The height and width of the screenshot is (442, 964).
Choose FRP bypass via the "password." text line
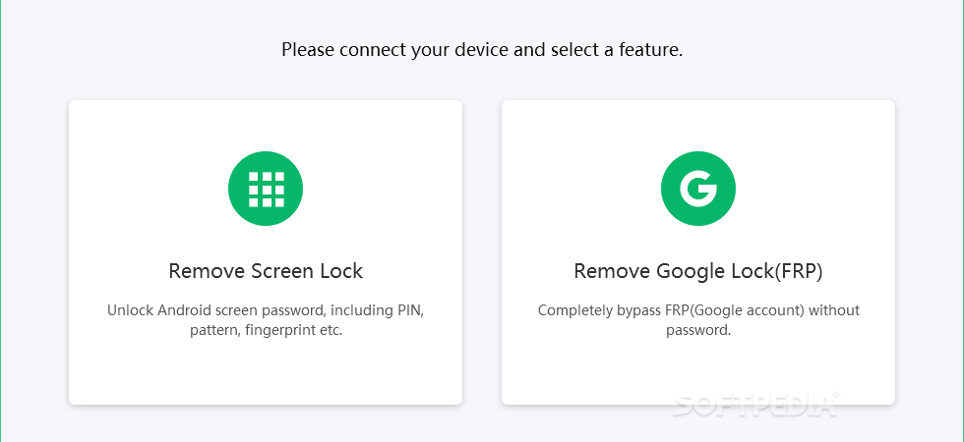tap(698, 330)
